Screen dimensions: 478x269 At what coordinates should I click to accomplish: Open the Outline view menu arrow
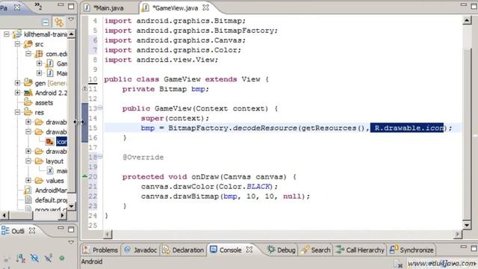click(71, 242)
